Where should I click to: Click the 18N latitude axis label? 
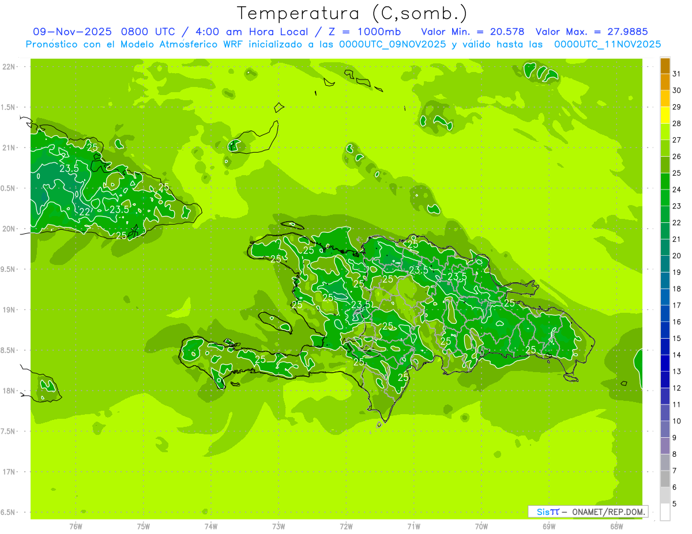[10, 391]
